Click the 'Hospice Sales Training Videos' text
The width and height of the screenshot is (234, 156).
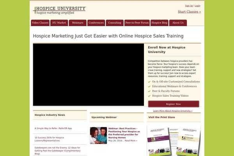click(x=170, y=96)
